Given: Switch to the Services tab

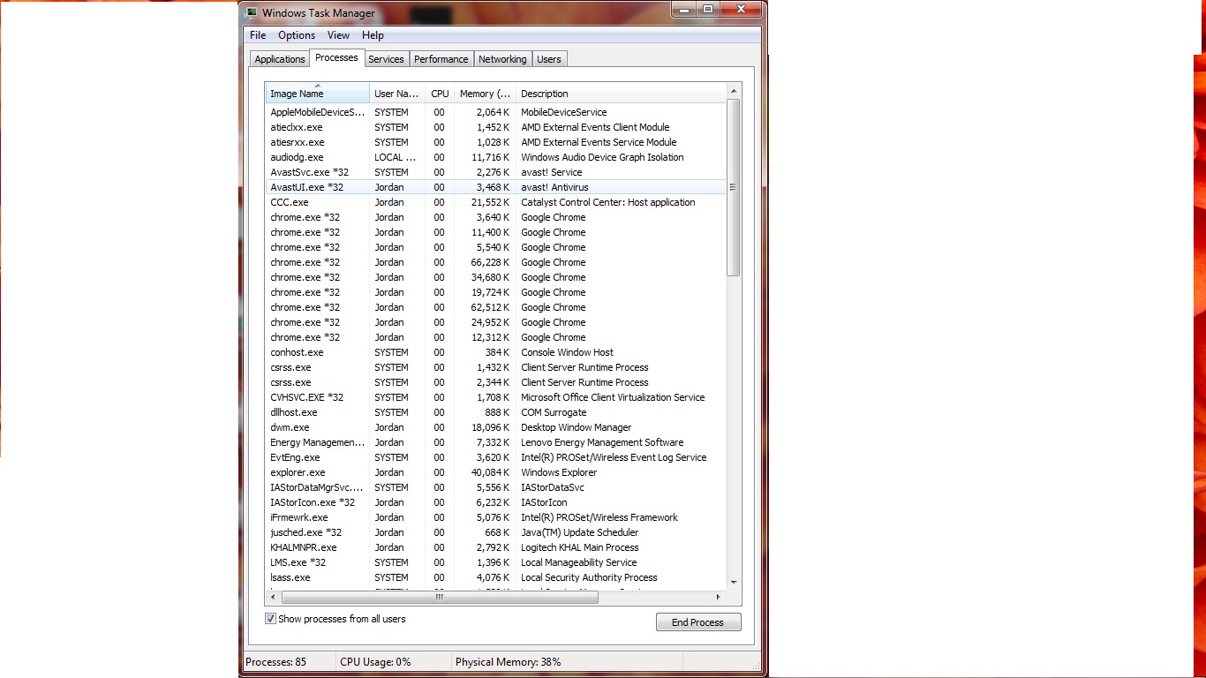Looking at the screenshot, I should pos(386,59).
